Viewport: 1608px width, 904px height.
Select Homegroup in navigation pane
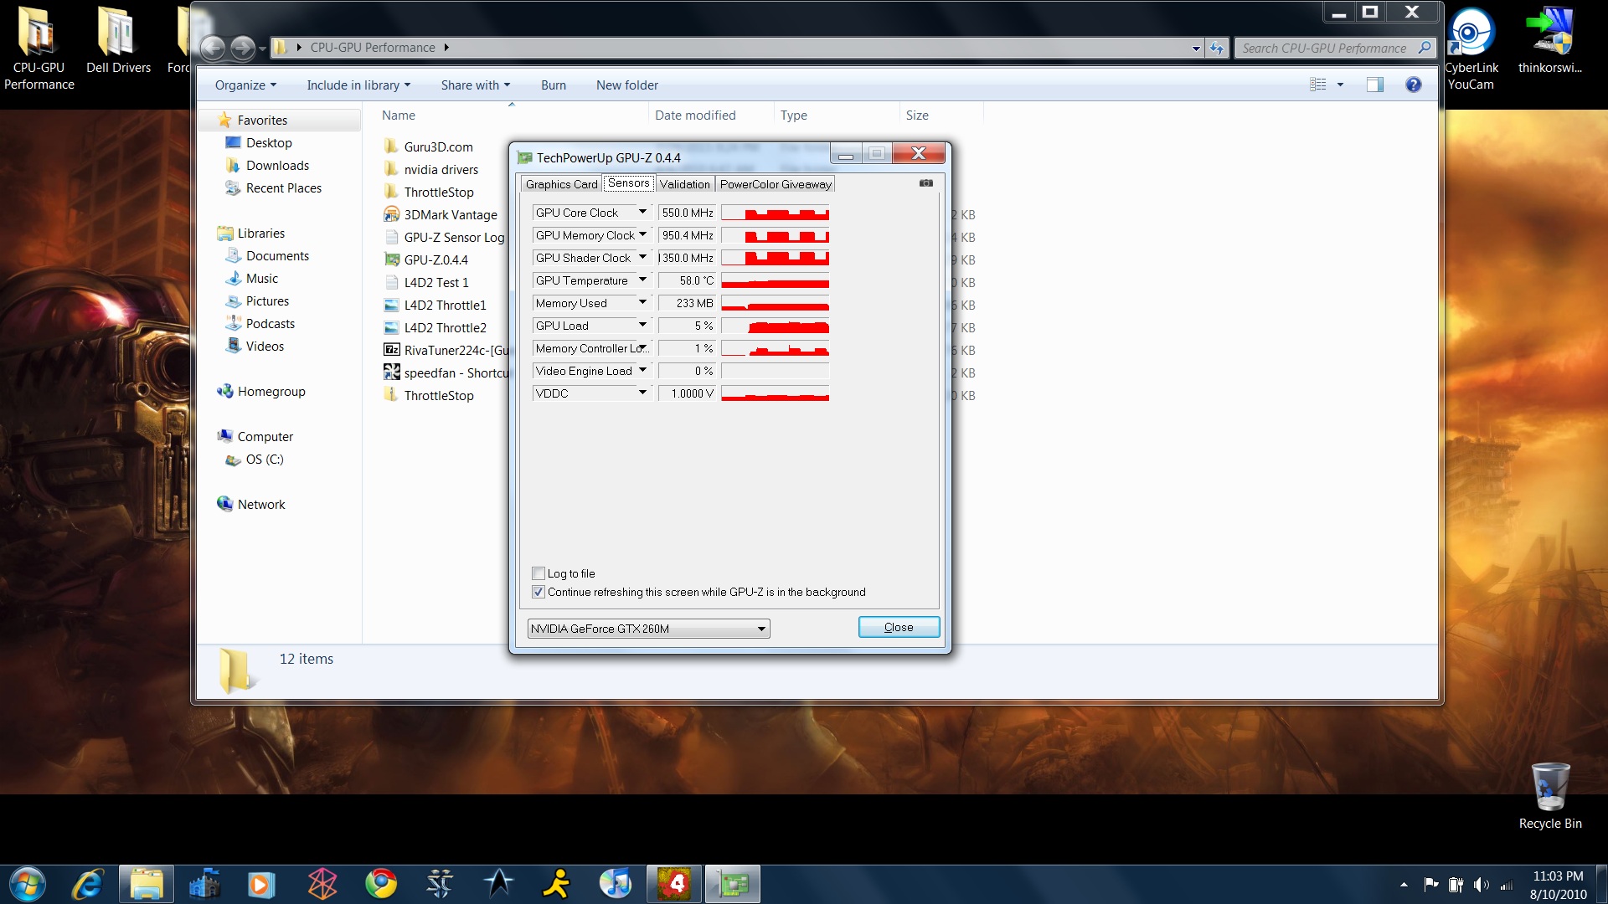click(x=271, y=392)
